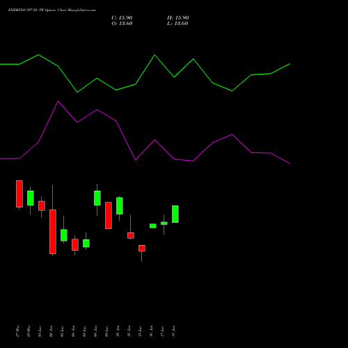Select the 04 Jun date label

coord(74,331)
